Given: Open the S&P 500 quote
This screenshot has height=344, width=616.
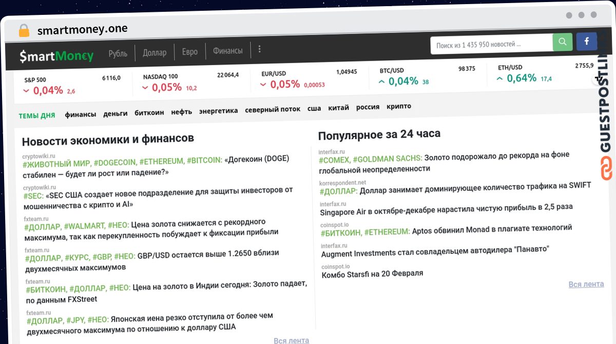Looking at the screenshot, I should point(72,85).
